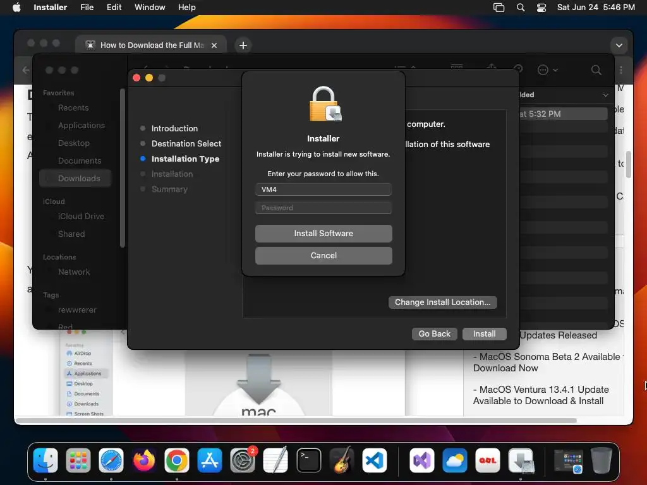Open the Installer app menu

pyautogui.click(x=50, y=7)
